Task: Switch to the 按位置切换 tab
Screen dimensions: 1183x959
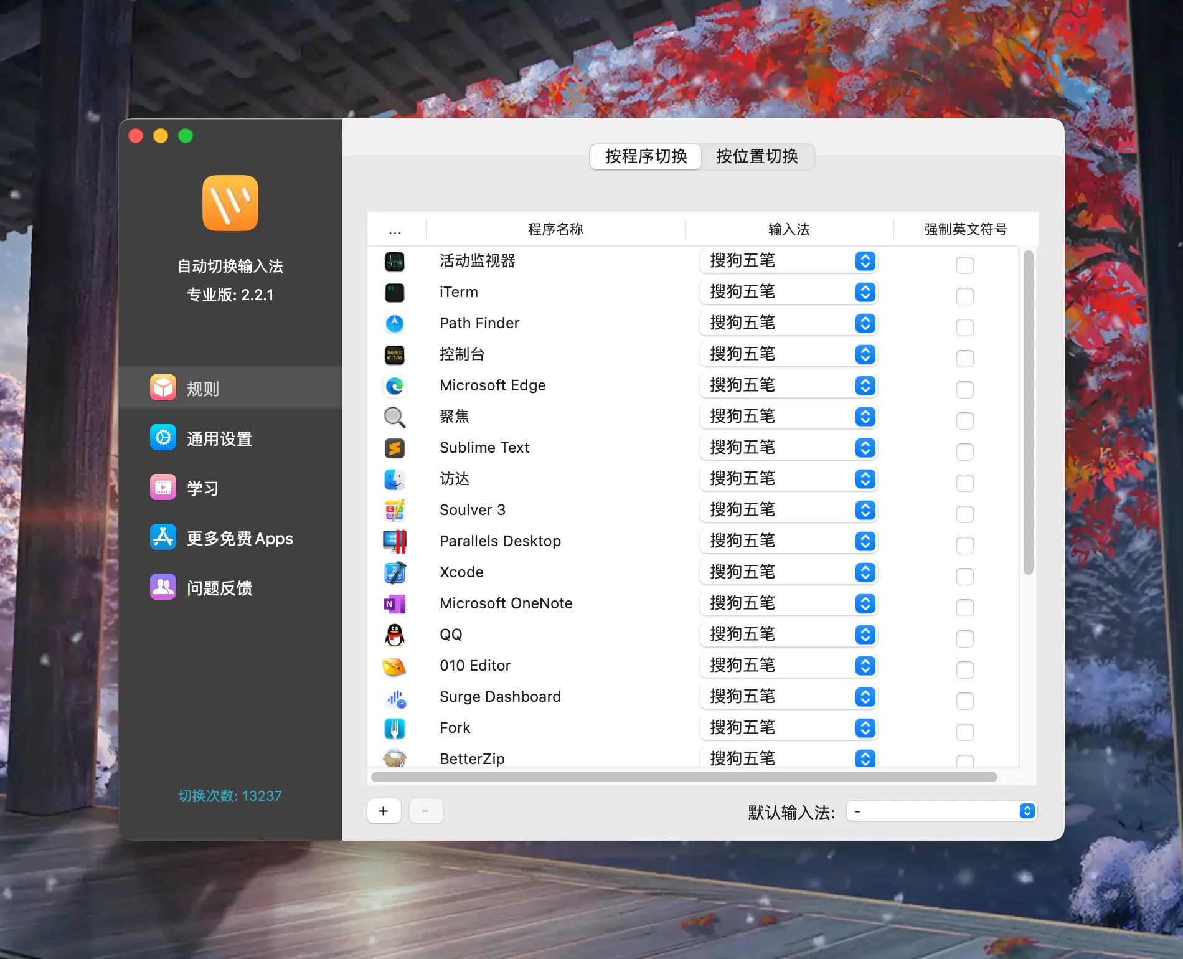Action: 757,157
